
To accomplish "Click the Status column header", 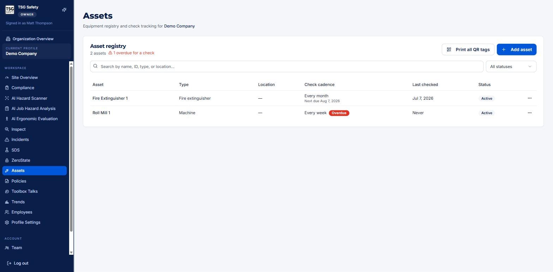I will coord(485,85).
